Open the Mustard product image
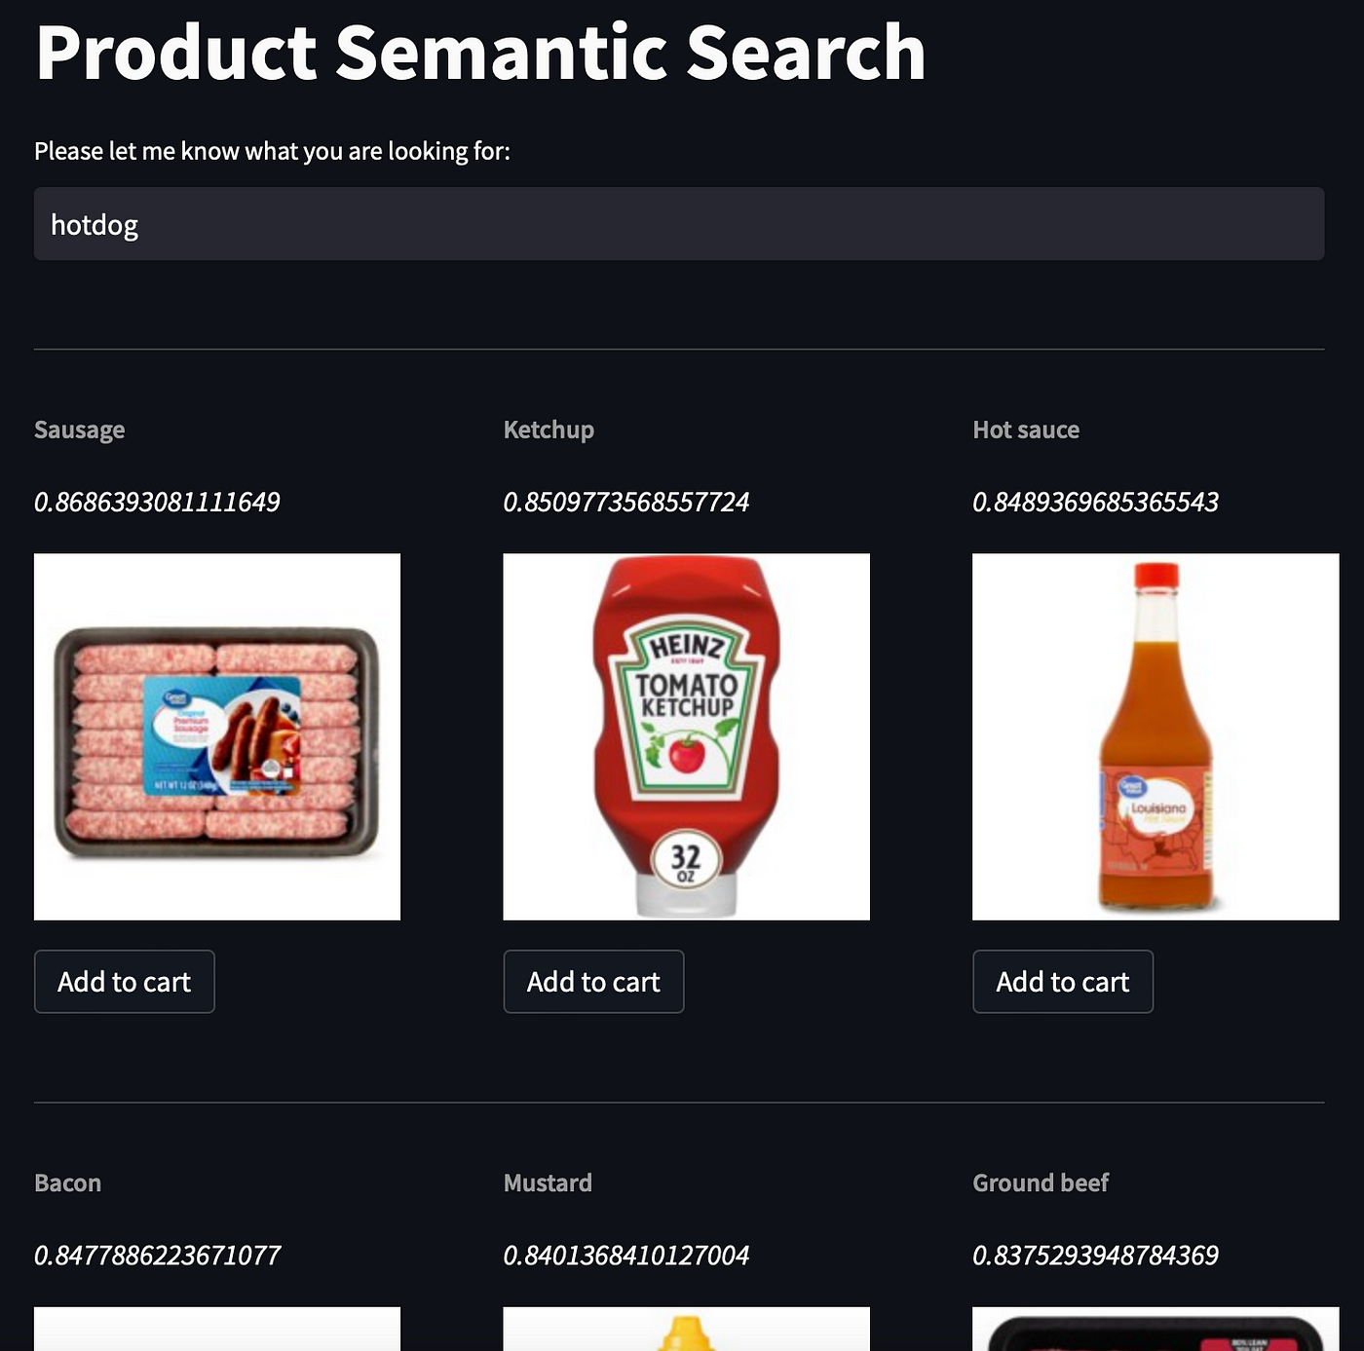Screen dimensions: 1364x1351 [x=687, y=1329]
